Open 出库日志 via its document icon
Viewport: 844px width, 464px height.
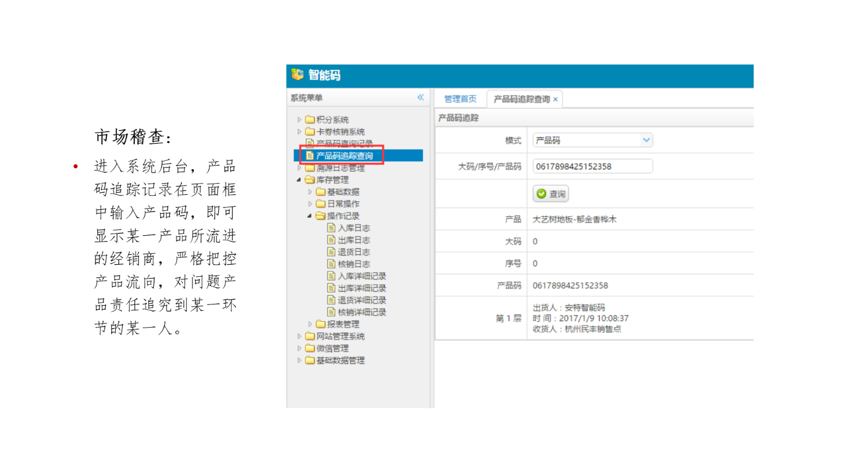(331, 240)
